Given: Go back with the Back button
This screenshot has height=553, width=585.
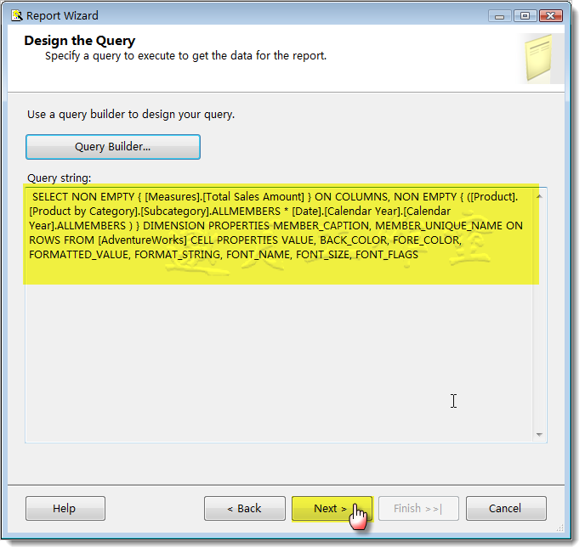Looking at the screenshot, I should pyautogui.click(x=245, y=509).
